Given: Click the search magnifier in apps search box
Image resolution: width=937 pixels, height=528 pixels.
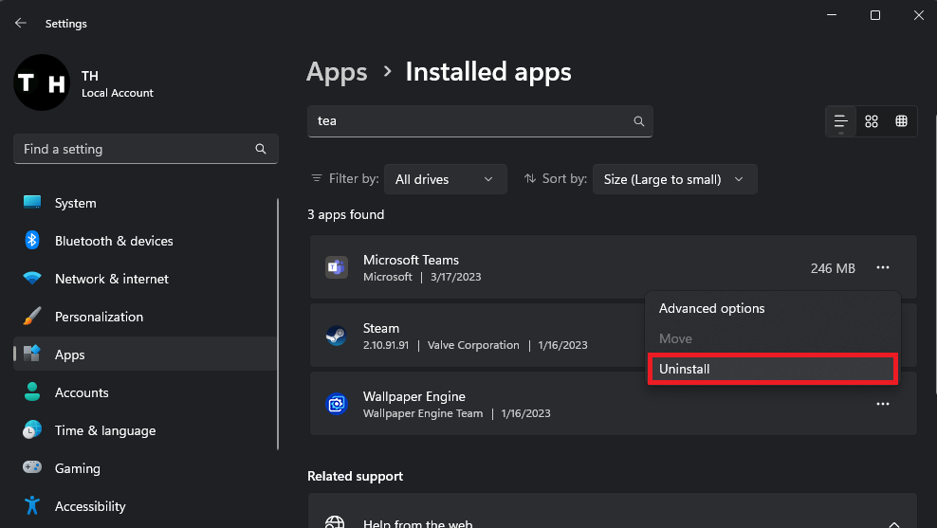Looking at the screenshot, I should pos(639,121).
